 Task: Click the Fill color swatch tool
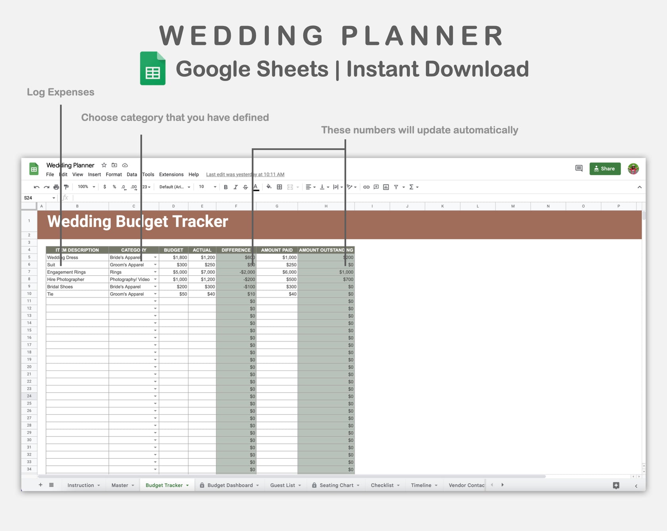[x=269, y=187]
